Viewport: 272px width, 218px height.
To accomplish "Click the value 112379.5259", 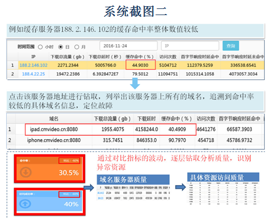I will coord(200,65).
